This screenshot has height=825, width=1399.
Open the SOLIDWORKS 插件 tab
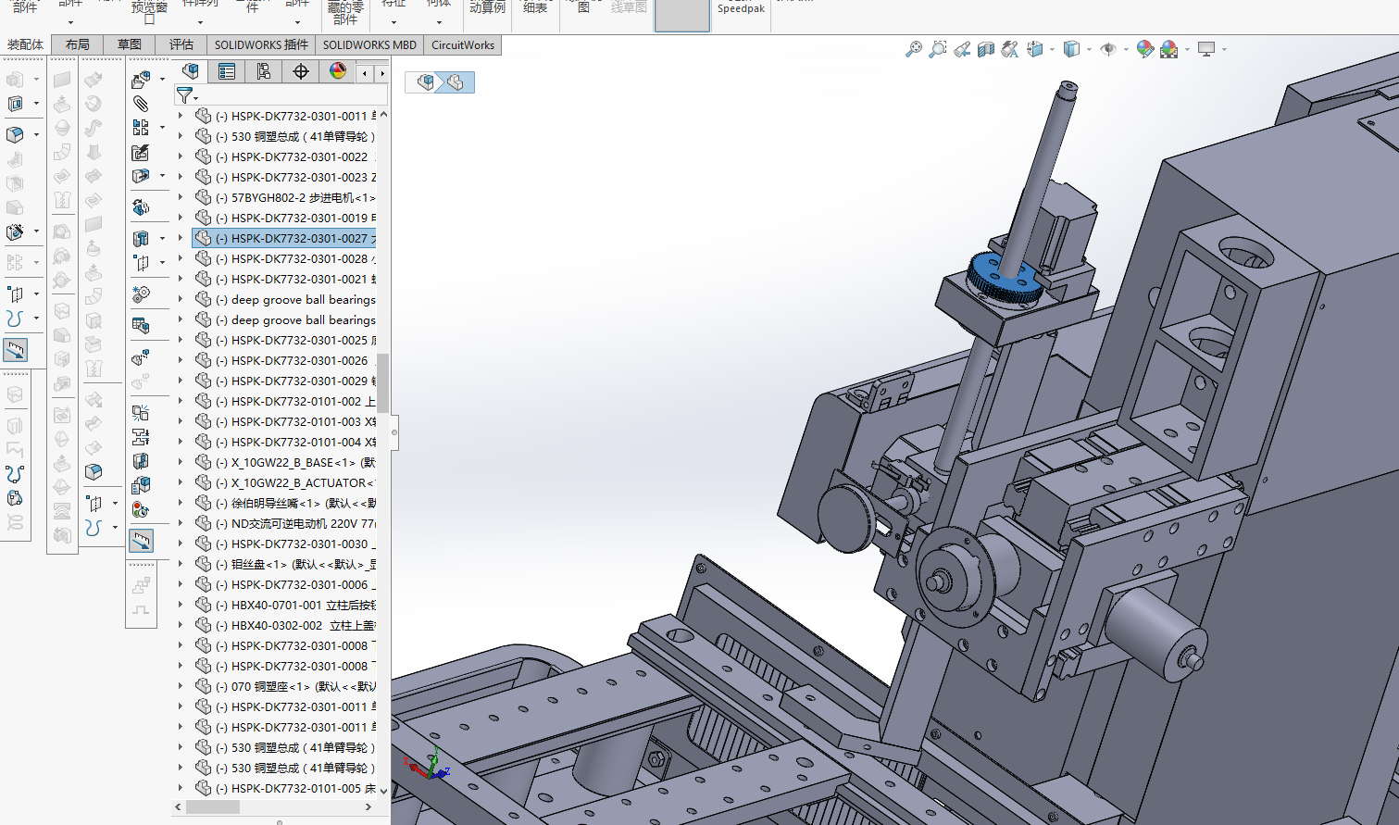click(261, 44)
